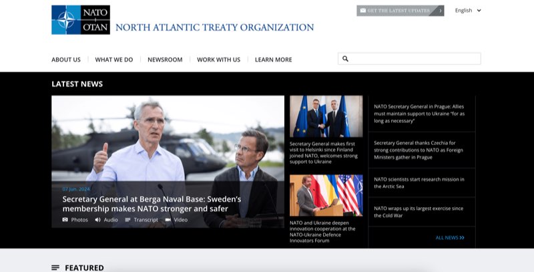Open the English language dropdown
Image resolution: width=534 pixels, height=272 pixels.
point(468,11)
